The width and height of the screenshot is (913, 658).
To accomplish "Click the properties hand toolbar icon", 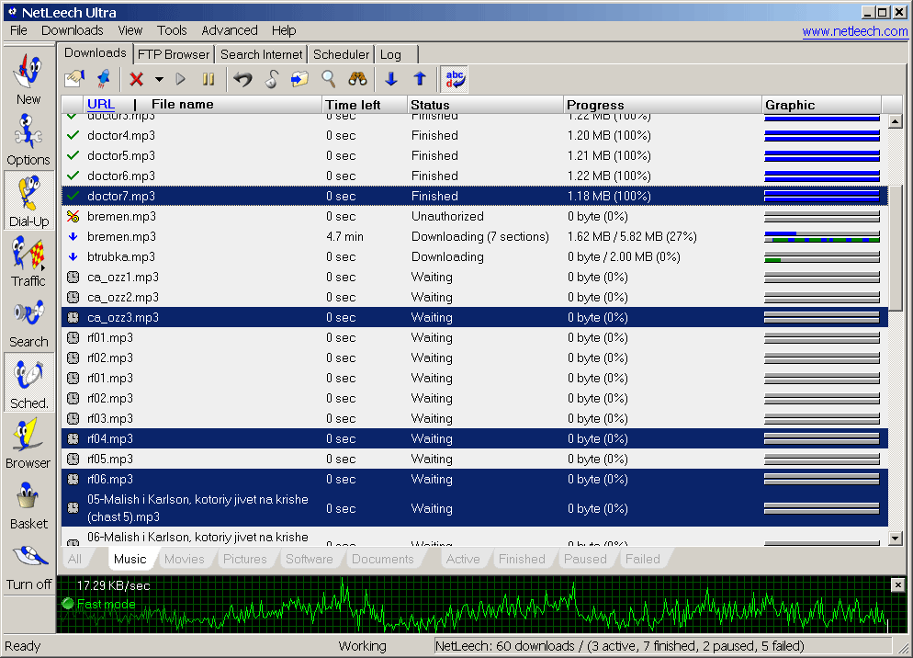I will [x=75, y=79].
